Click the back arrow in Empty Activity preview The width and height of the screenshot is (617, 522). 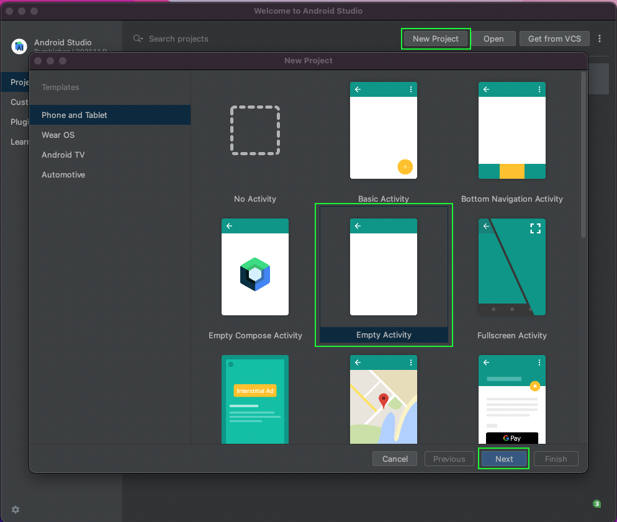point(358,226)
